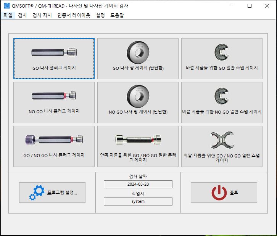Open 프로그램 설정 button with gear icon
This screenshot has width=277, height=236.
click(x=52, y=193)
